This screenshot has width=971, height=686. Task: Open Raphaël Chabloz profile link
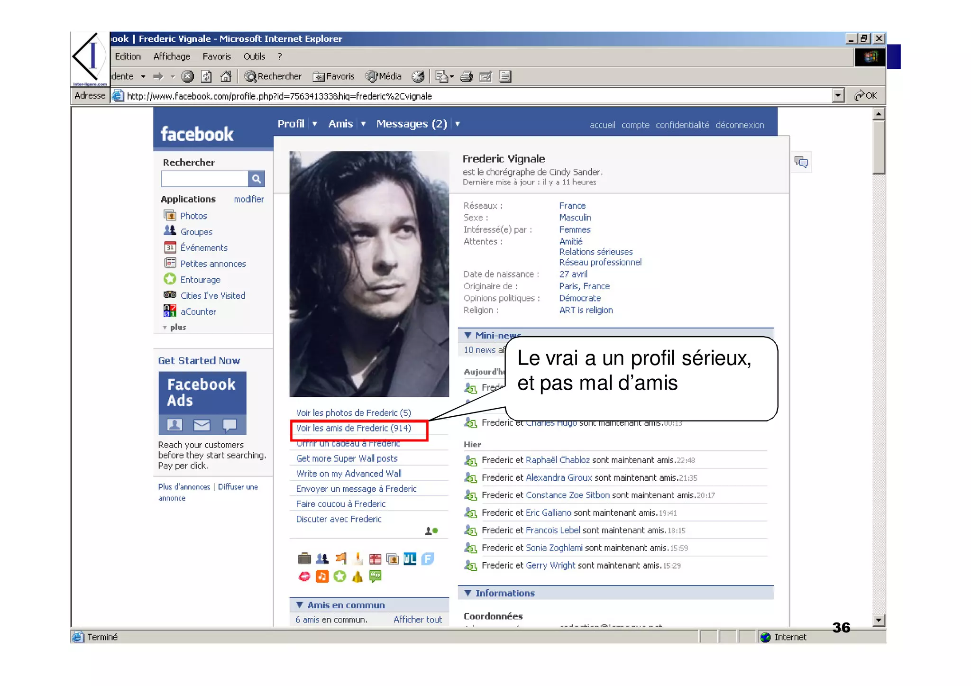[558, 460]
